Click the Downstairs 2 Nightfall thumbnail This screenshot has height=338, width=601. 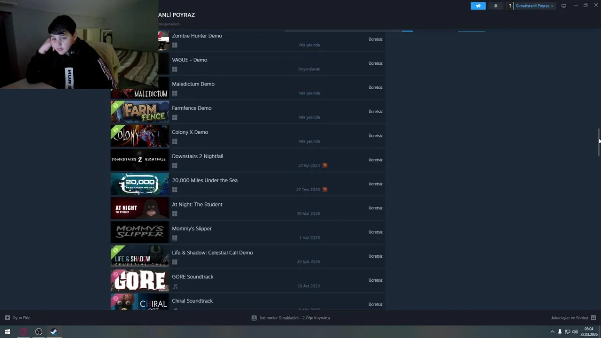click(x=139, y=160)
